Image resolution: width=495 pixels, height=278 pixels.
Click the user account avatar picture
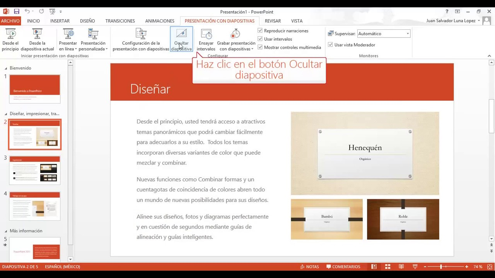click(487, 20)
